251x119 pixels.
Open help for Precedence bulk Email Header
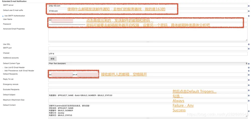pyautogui.click(x=249, y=71)
